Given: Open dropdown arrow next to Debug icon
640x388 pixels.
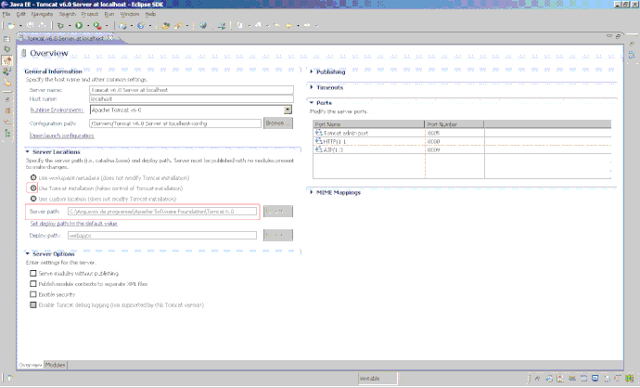Looking at the screenshot, I should pyautogui.click(x=70, y=26).
